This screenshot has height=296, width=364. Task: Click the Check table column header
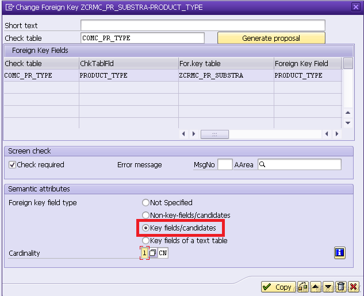(x=41, y=63)
